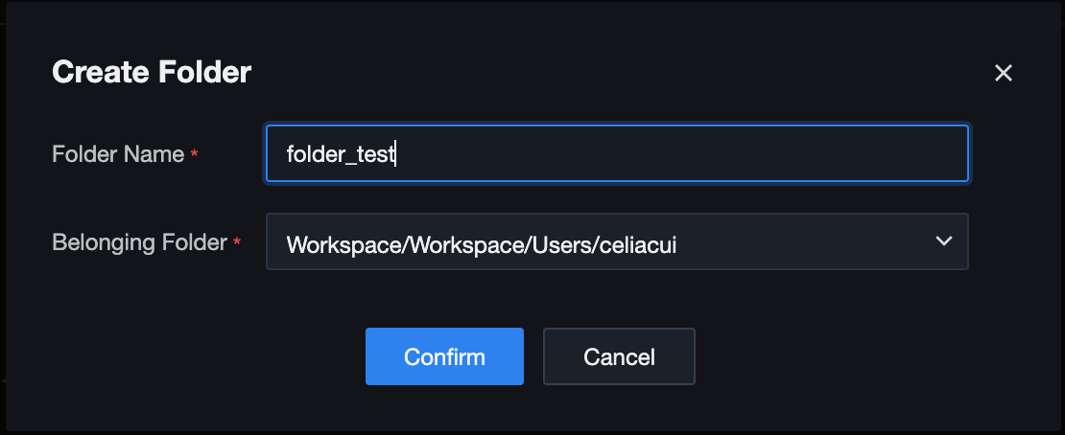Click the "Belonging Folder" field label

coord(139,242)
